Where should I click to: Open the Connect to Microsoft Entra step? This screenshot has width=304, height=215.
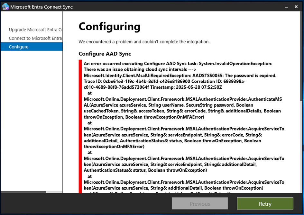click(x=35, y=38)
